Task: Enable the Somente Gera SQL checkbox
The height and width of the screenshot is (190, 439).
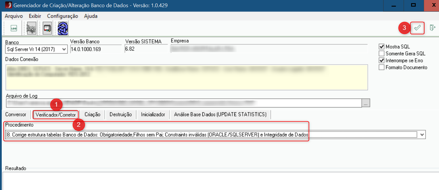Action: tap(382, 53)
